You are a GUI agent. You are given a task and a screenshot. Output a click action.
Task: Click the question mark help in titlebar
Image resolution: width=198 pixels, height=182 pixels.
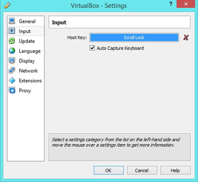171,4
